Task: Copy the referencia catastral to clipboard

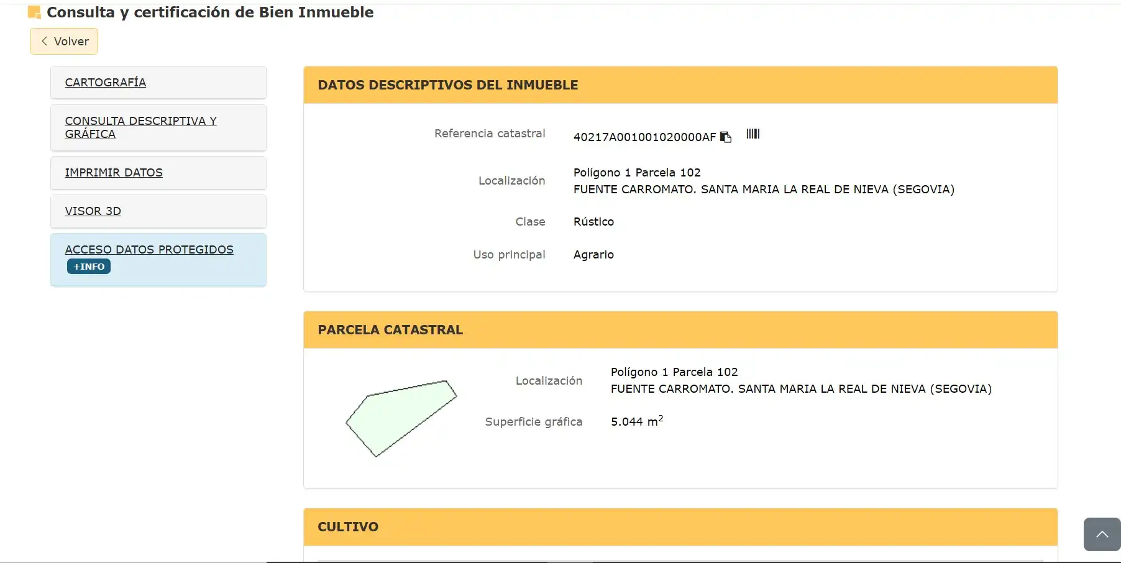Action: pos(725,137)
